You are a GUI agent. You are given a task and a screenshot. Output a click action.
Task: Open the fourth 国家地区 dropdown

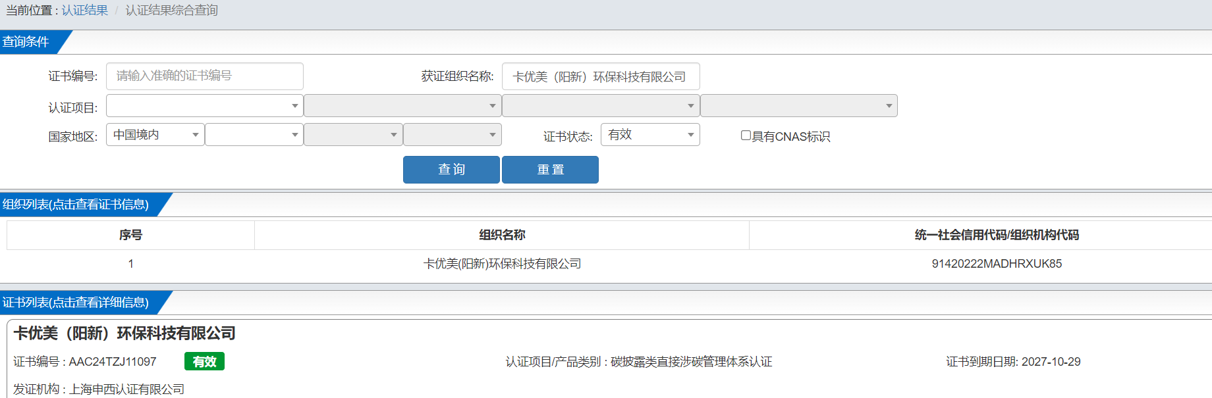[453, 135]
